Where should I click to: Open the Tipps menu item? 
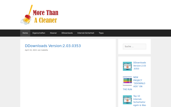click(x=101, y=33)
